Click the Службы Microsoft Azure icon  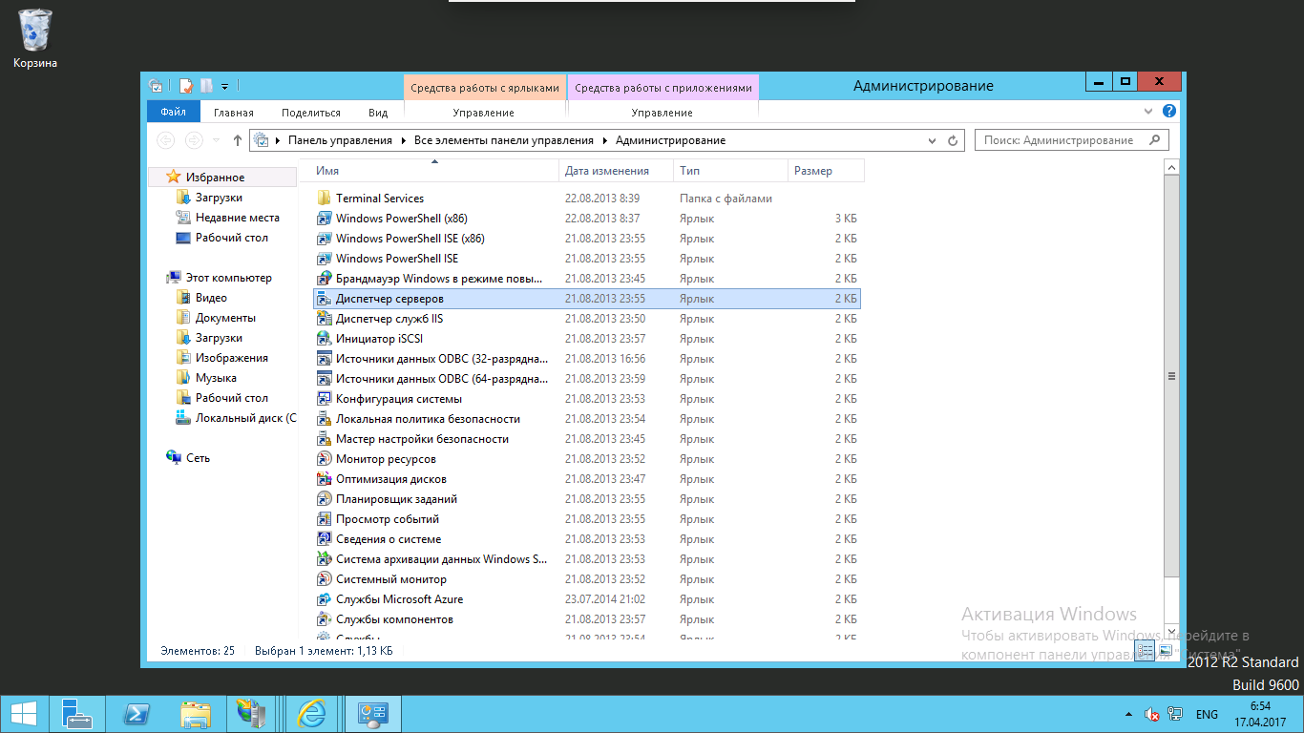pos(324,599)
